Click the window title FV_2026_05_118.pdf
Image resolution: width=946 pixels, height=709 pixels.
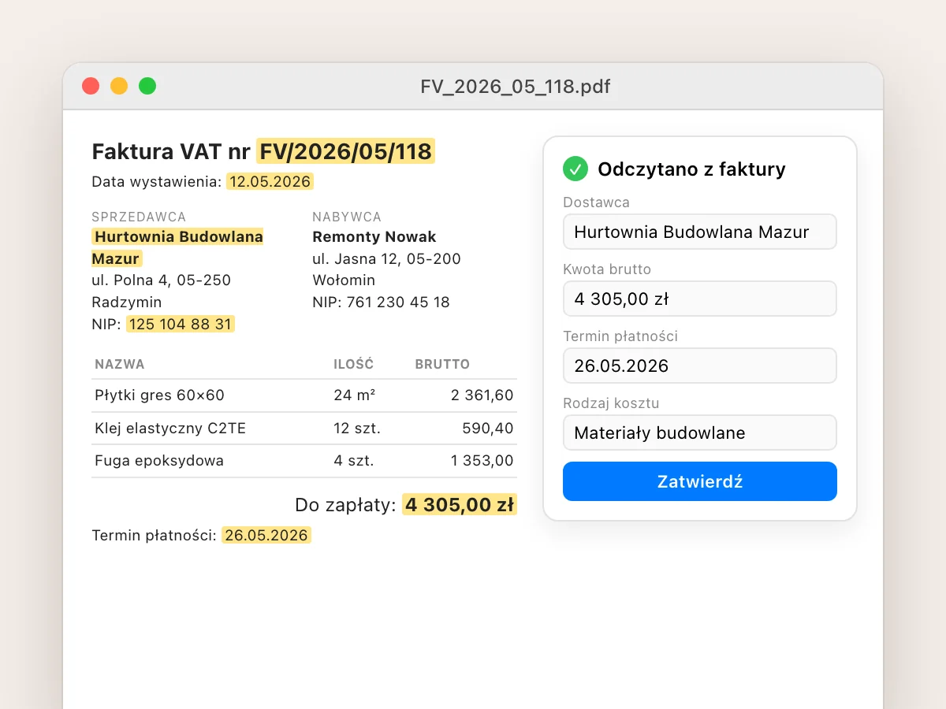516,86
